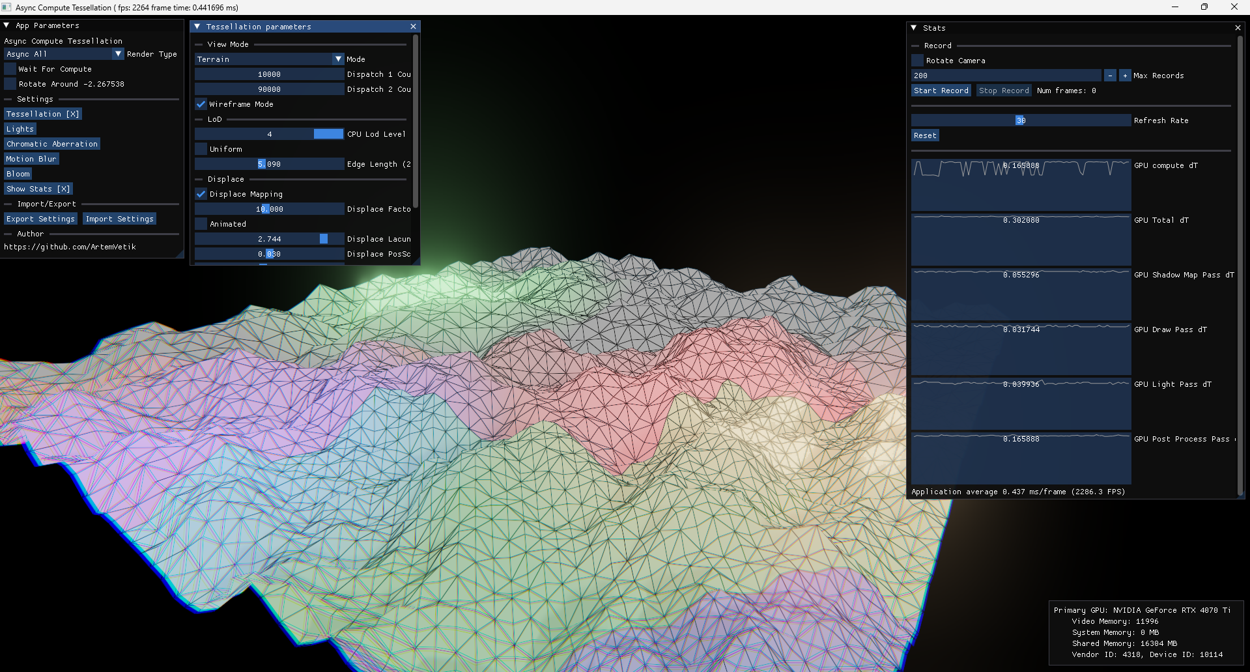Open the Bloom settings
This screenshot has height=672, width=1250.
pyautogui.click(x=18, y=174)
